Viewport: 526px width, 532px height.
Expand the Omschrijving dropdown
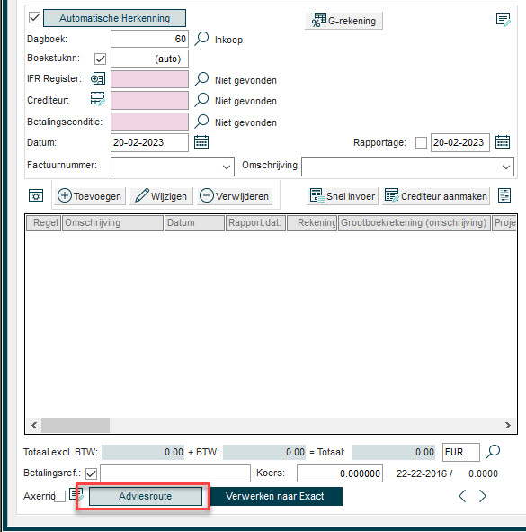pos(506,167)
